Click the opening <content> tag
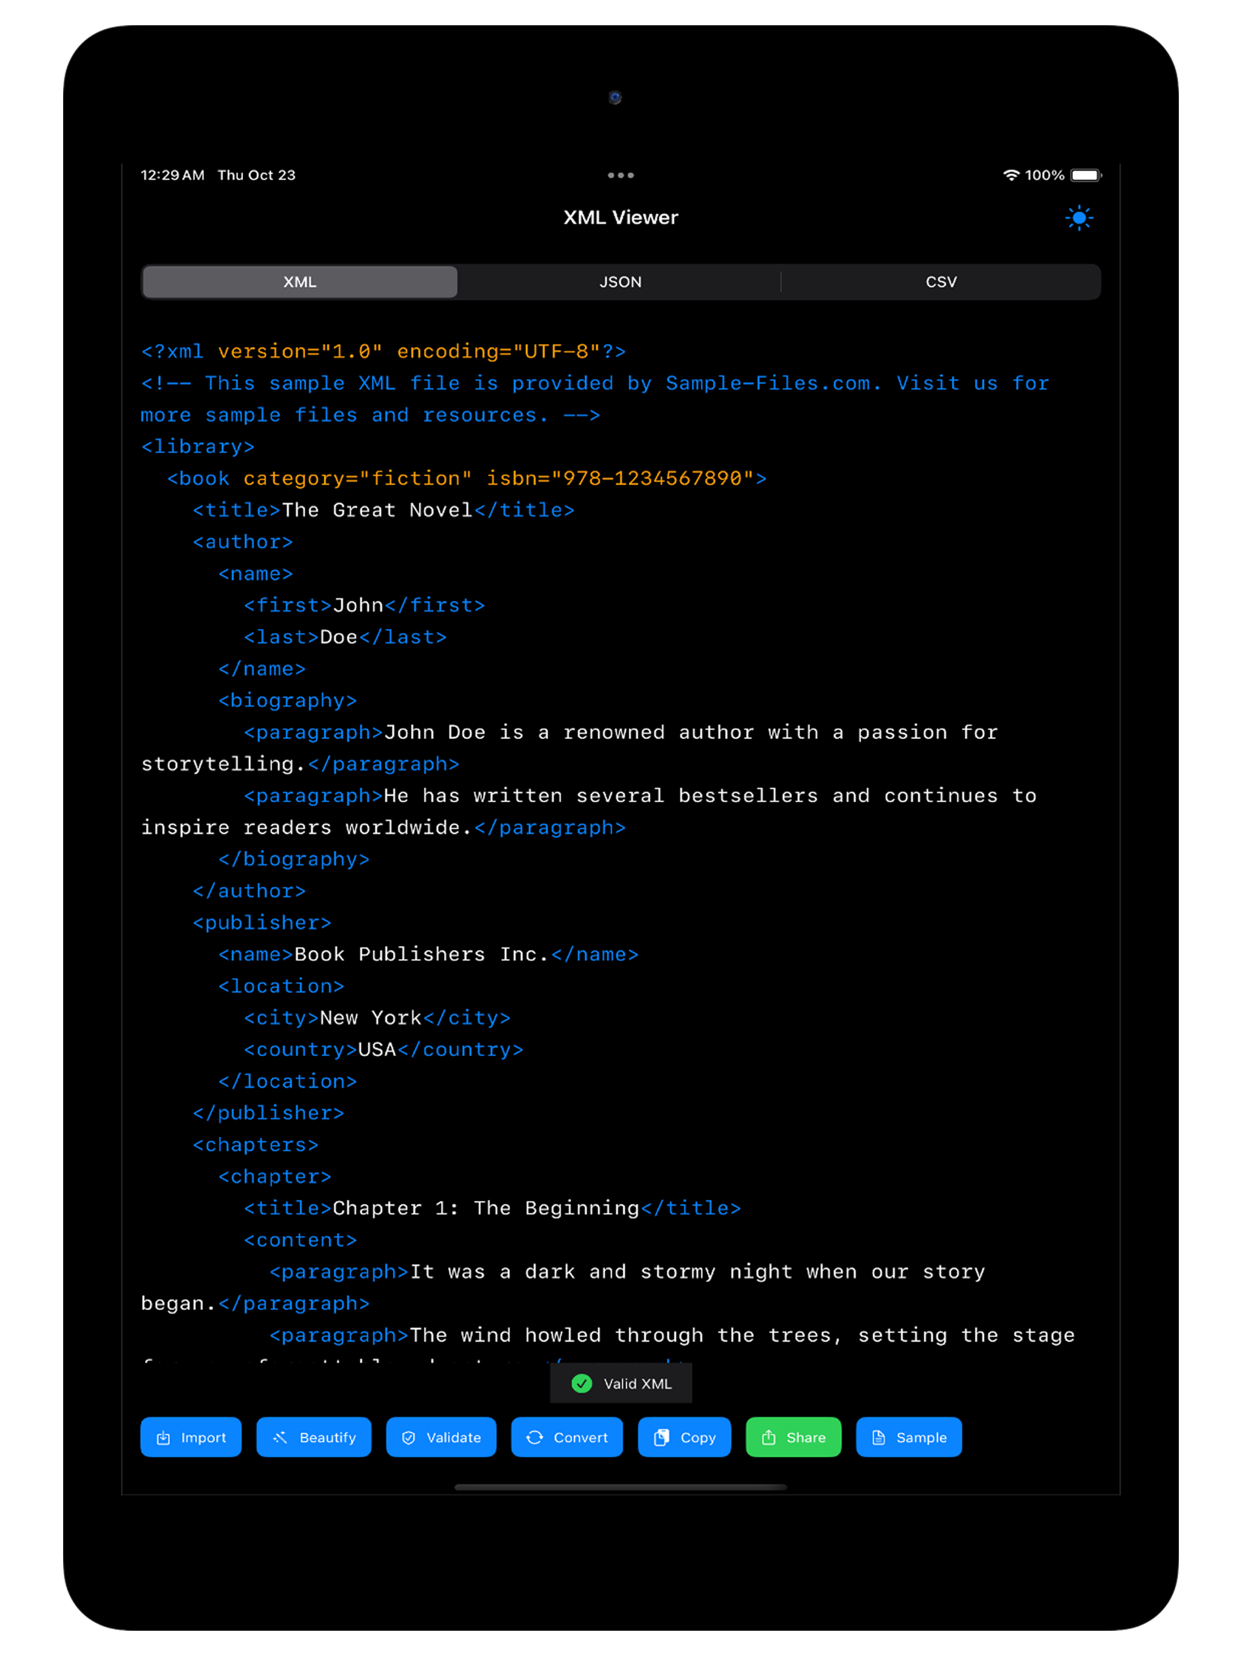This screenshot has height=1656, width=1242. [300, 1241]
